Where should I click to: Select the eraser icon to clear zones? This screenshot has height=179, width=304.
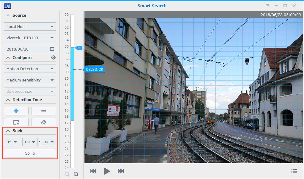(x=44, y=122)
